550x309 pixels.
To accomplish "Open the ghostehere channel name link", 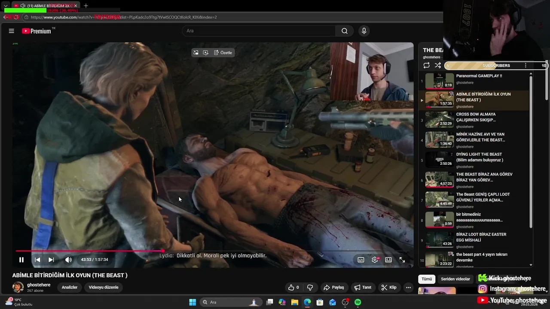I will 39,285.
